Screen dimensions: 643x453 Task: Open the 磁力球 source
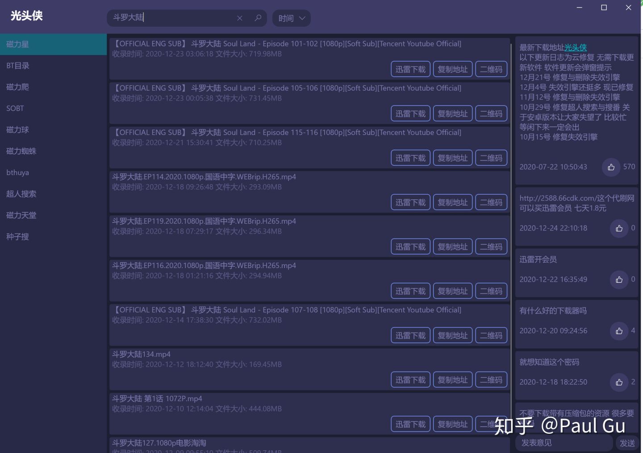(53, 130)
